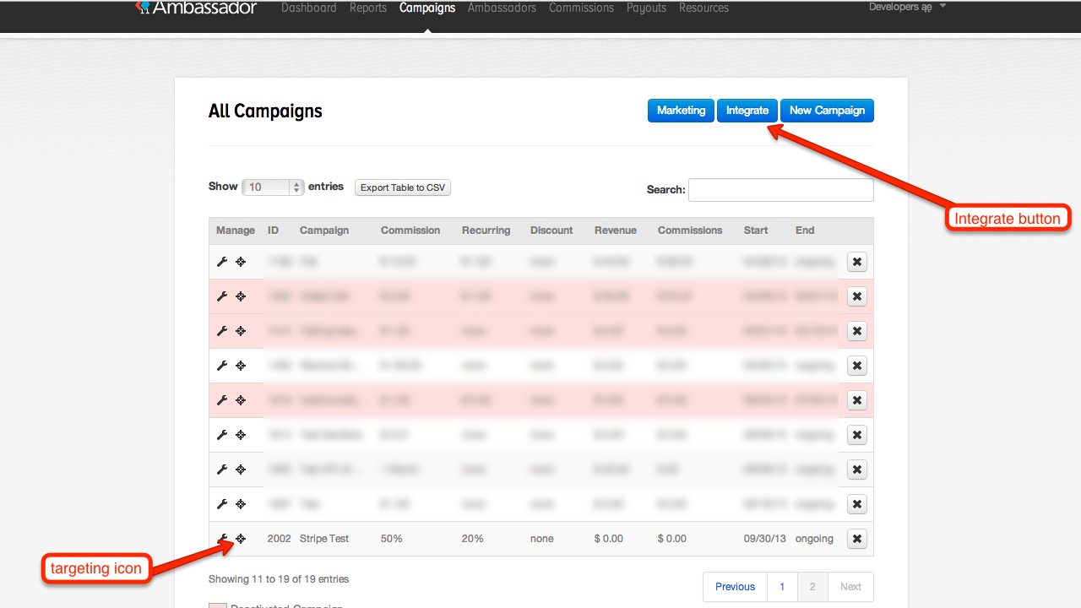Click the 09/30/13 start date cell

(x=763, y=539)
